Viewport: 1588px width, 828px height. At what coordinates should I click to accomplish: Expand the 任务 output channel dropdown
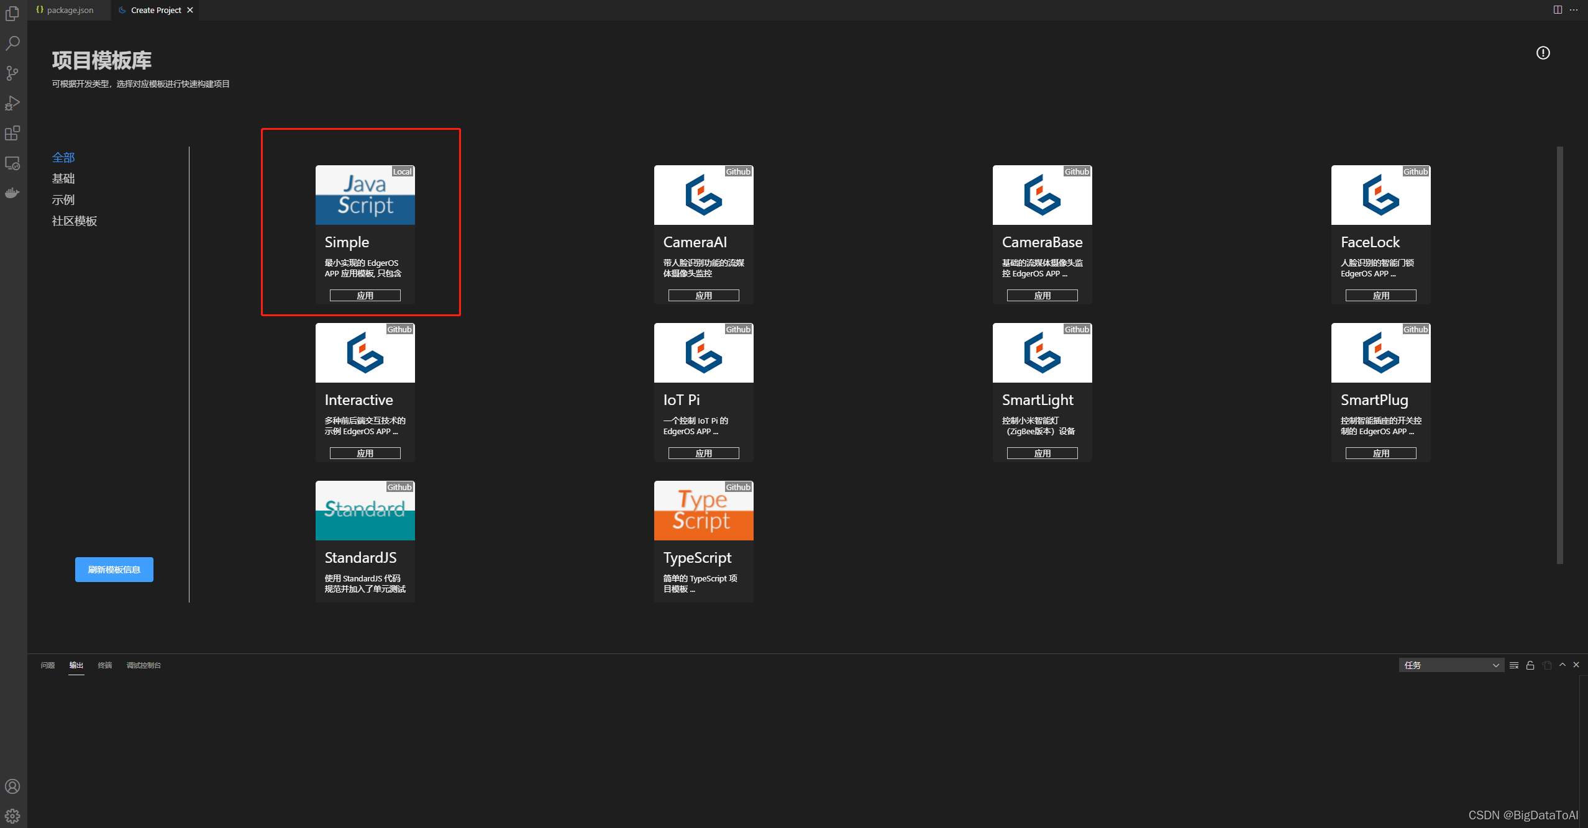click(x=1451, y=665)
